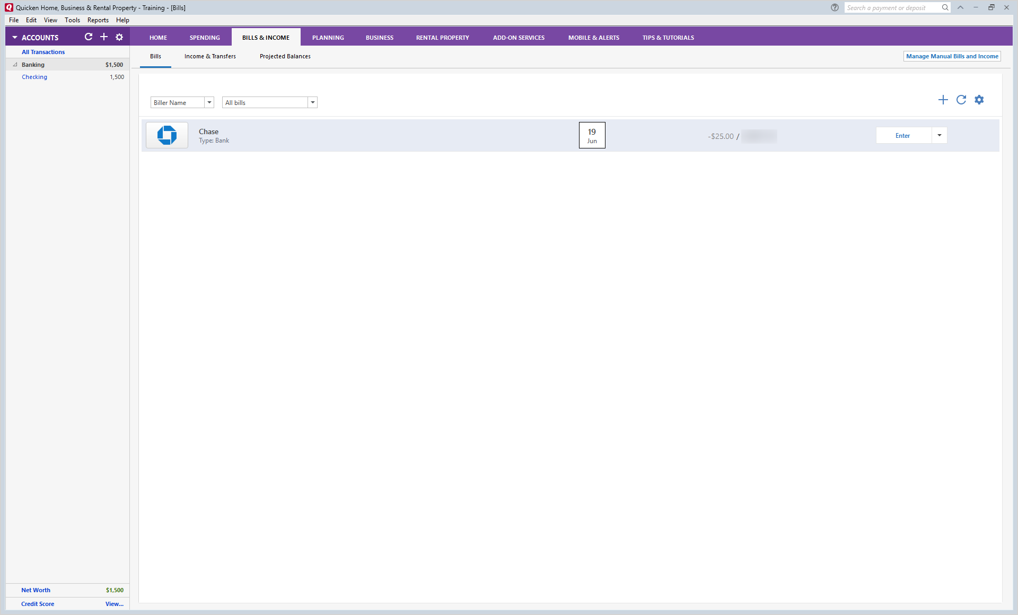Open the bills settings gear
The image size is (1018, 615).
(x=979, y=100)
